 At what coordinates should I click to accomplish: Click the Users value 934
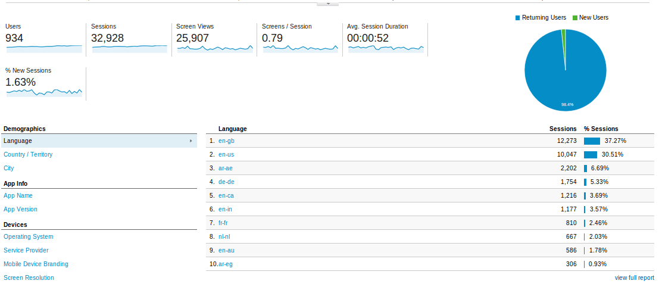coord(14,38)
